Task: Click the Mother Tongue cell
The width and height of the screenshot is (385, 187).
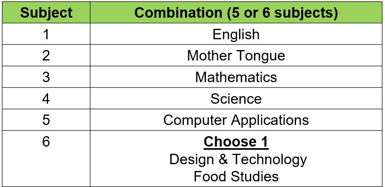Action: click(236, 56)
